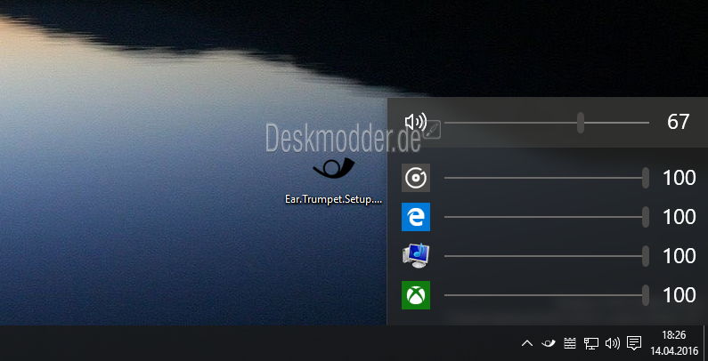Click the Microsoft Edge app icon

tap(415, 217)
